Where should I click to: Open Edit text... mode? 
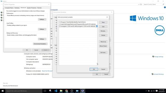(103, 52)
